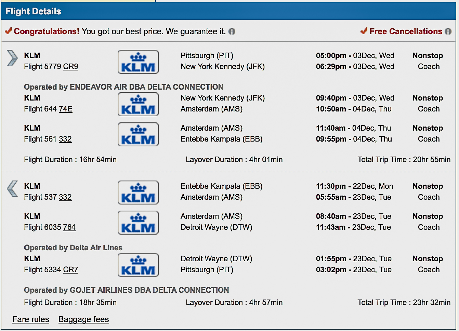The height and width of the screenshot is (331, 459).
Task: Click the outbound flight right chevron arrow
Action: click(12, 58)
